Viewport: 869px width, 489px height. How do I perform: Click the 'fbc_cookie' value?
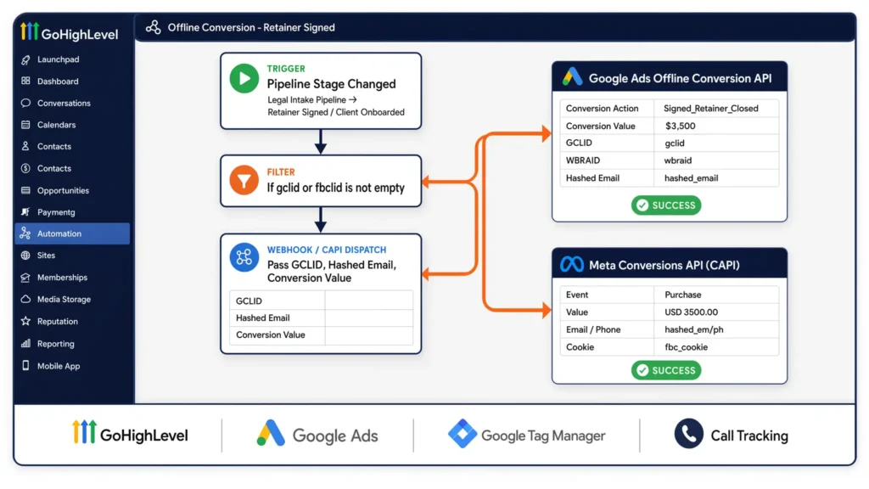pos(686,347)
